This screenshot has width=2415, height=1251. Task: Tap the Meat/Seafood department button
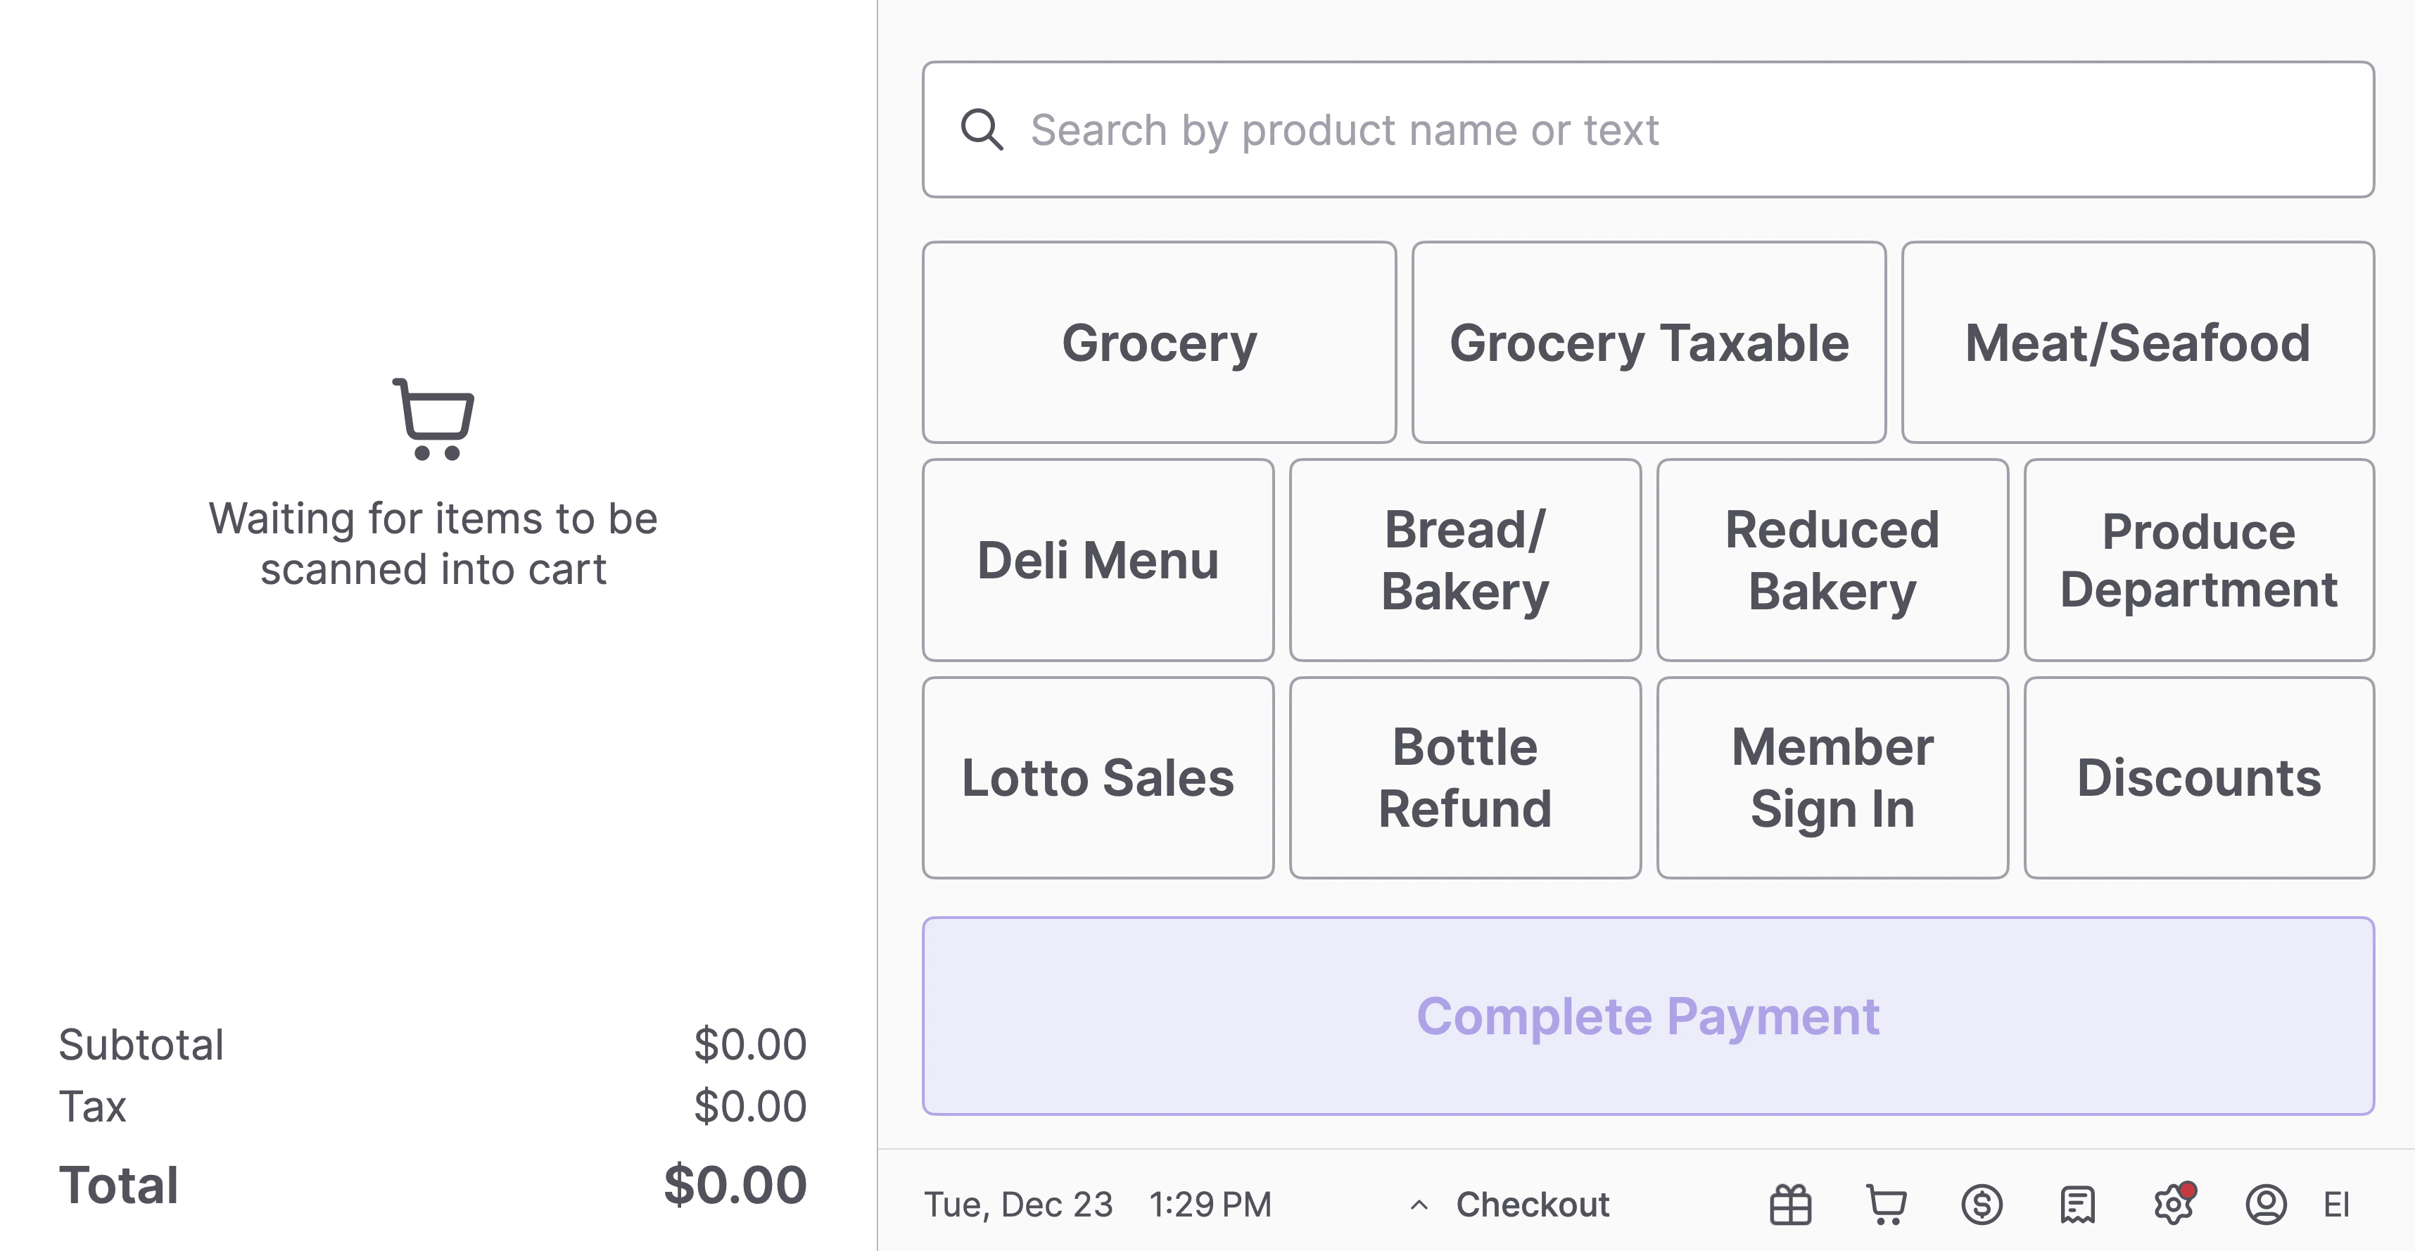2138,342
